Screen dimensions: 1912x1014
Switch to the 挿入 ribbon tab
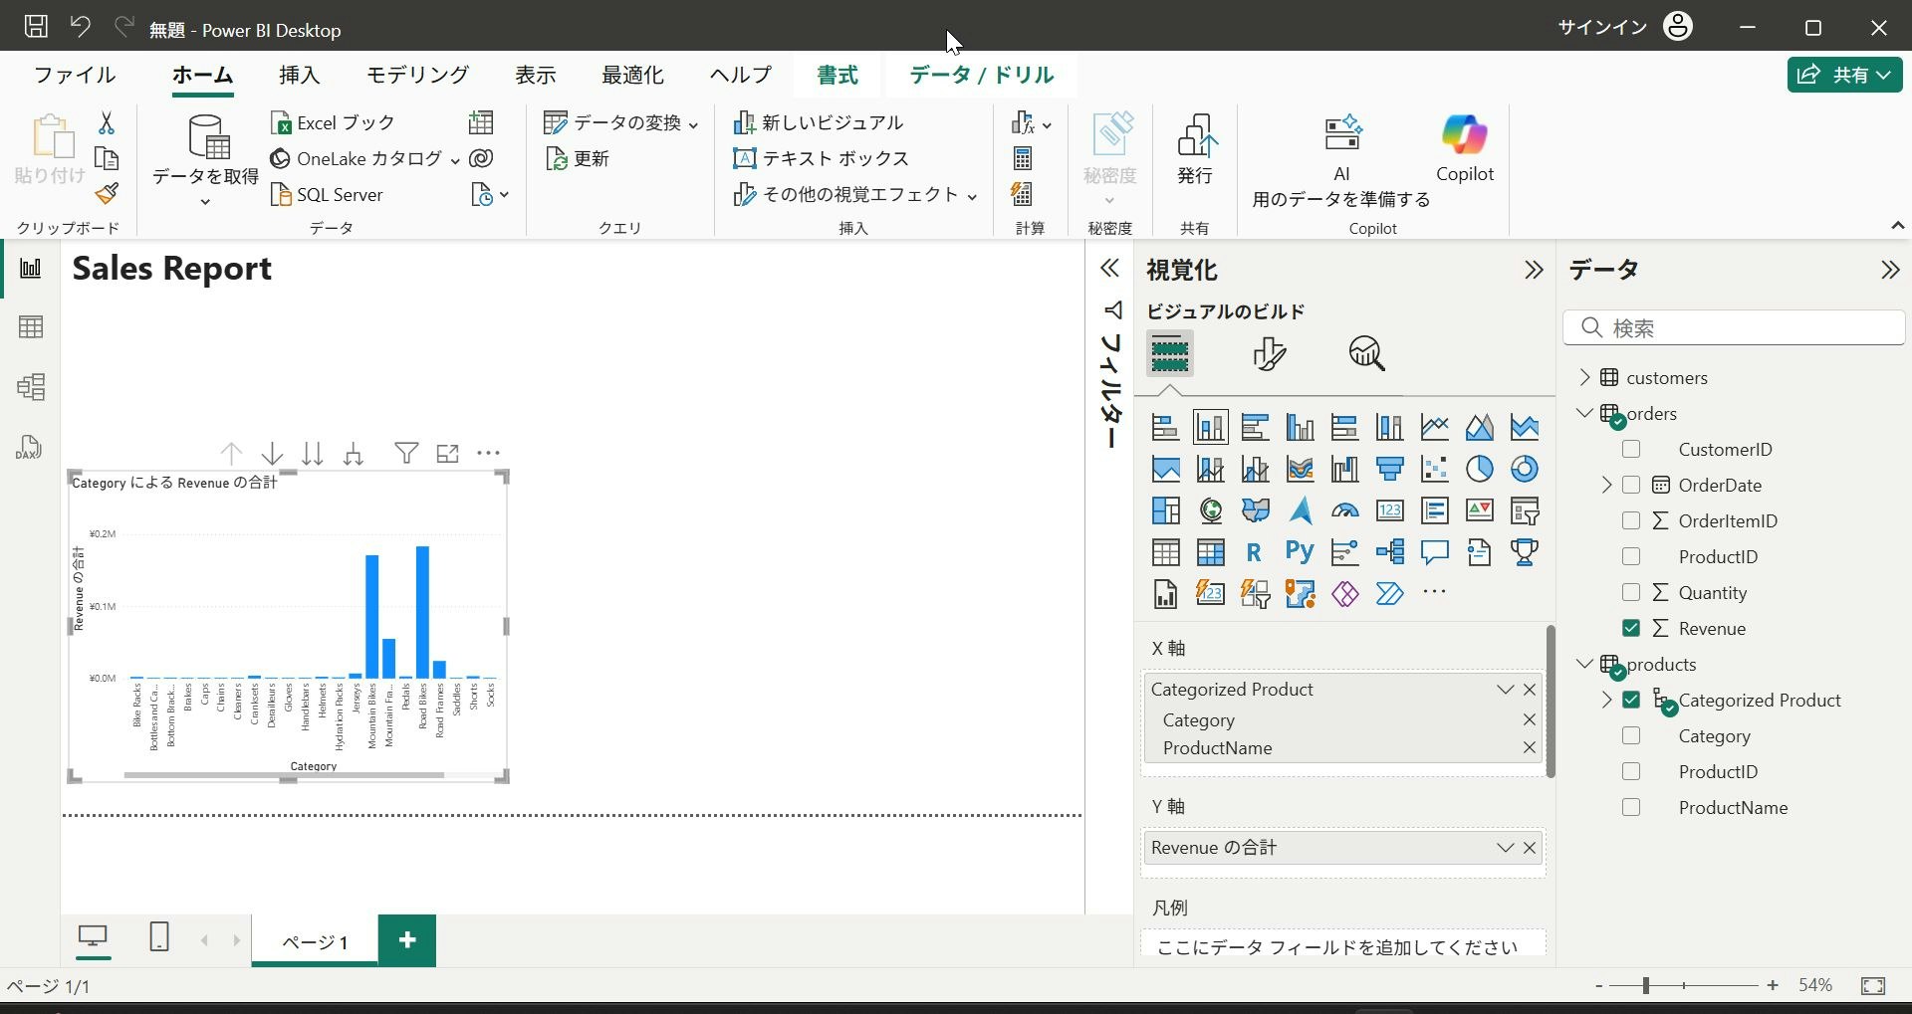[x=299, y=75]
